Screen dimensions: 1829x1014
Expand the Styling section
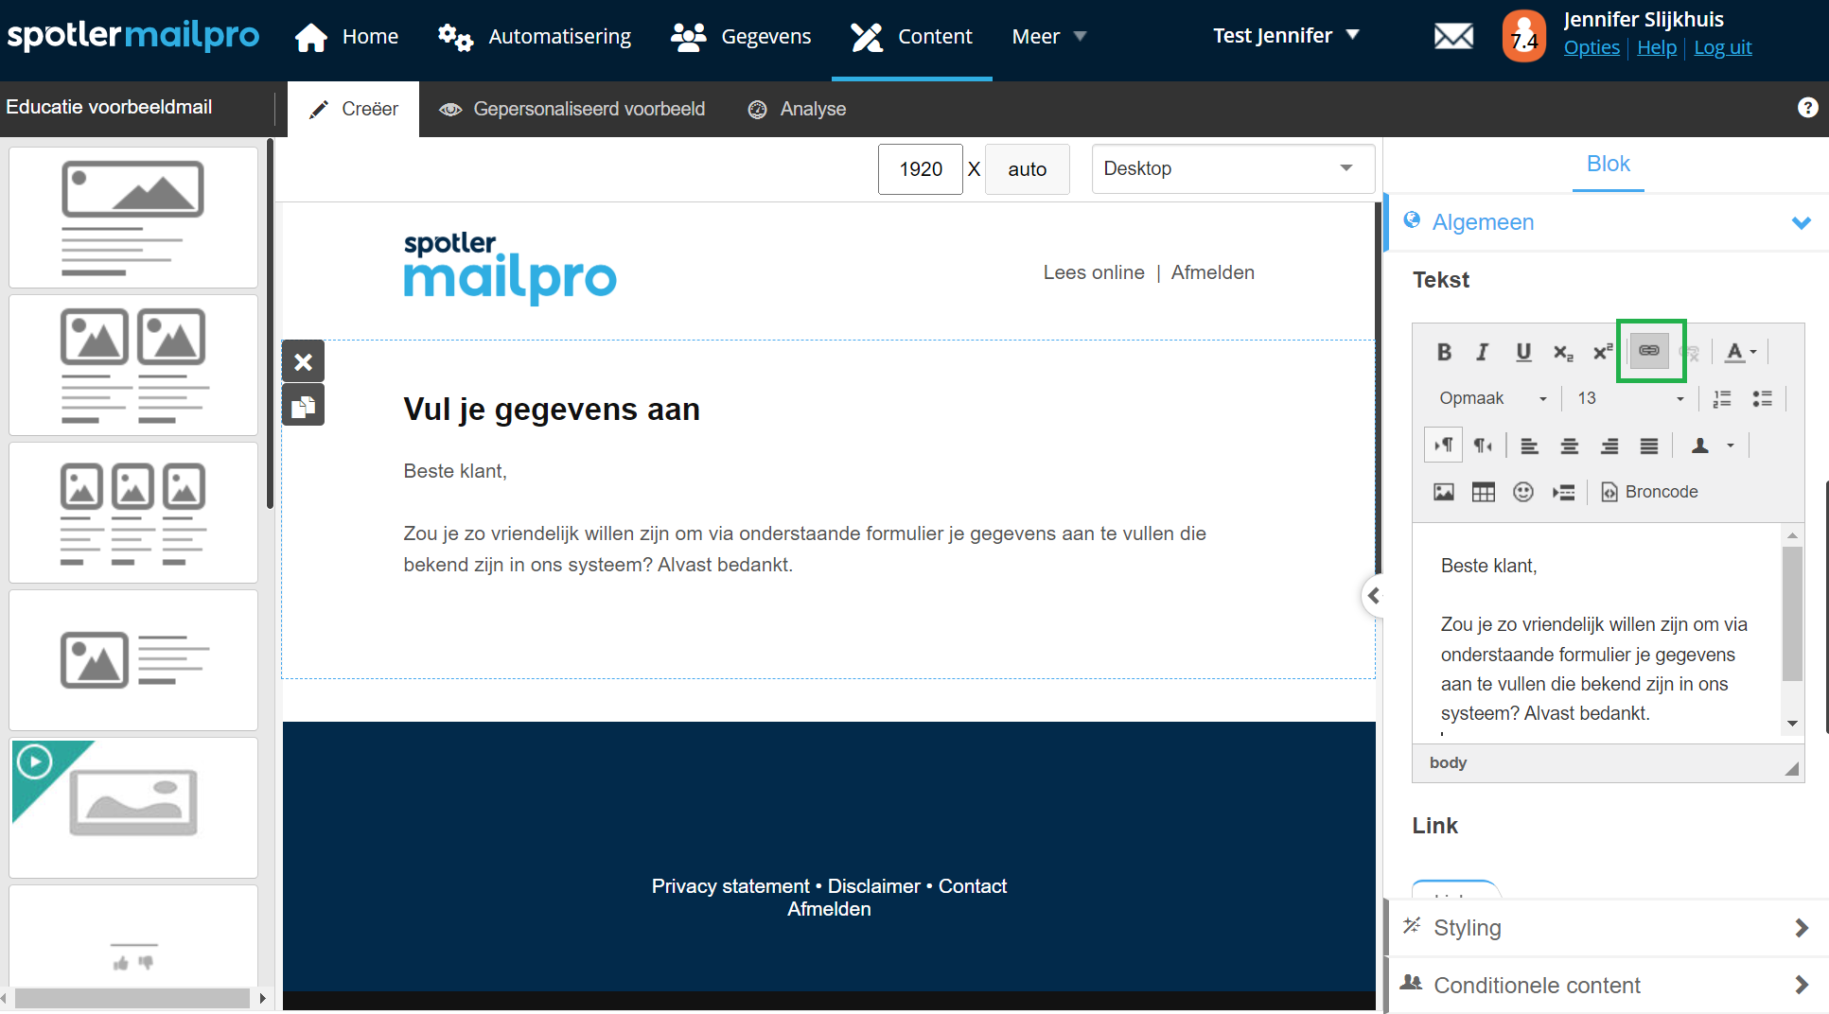coord(1606,928)
